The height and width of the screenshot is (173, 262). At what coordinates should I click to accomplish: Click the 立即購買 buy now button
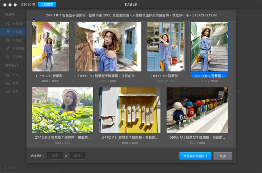[47, 5]
